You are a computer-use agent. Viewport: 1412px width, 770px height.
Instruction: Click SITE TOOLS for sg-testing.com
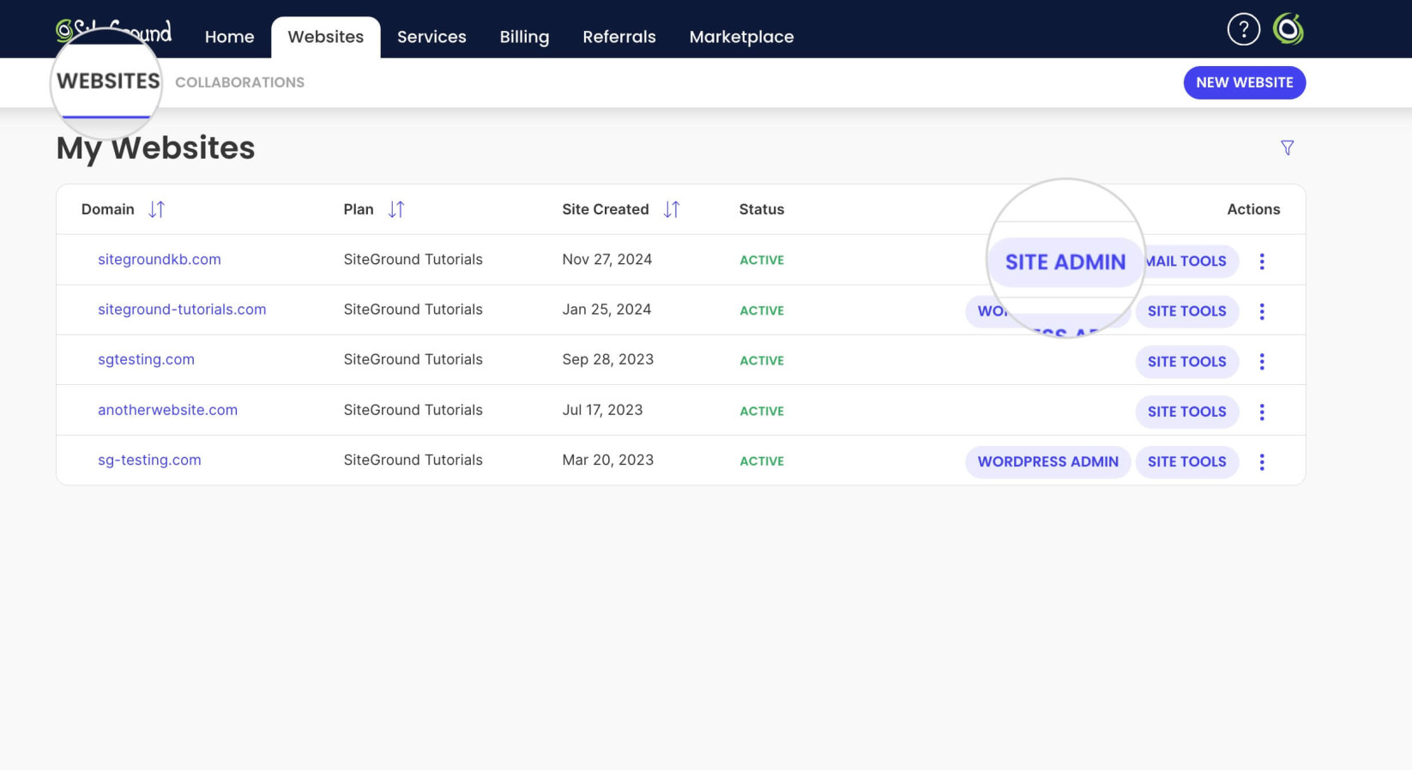pos(1186,462)
